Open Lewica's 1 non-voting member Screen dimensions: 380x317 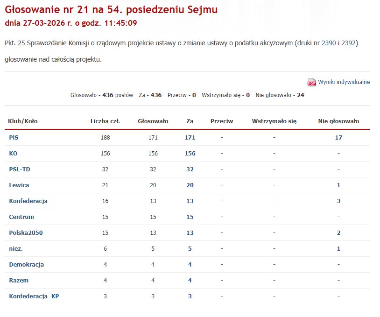[339, 185]
